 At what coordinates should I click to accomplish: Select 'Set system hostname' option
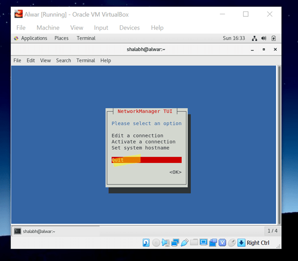[140, 148]
